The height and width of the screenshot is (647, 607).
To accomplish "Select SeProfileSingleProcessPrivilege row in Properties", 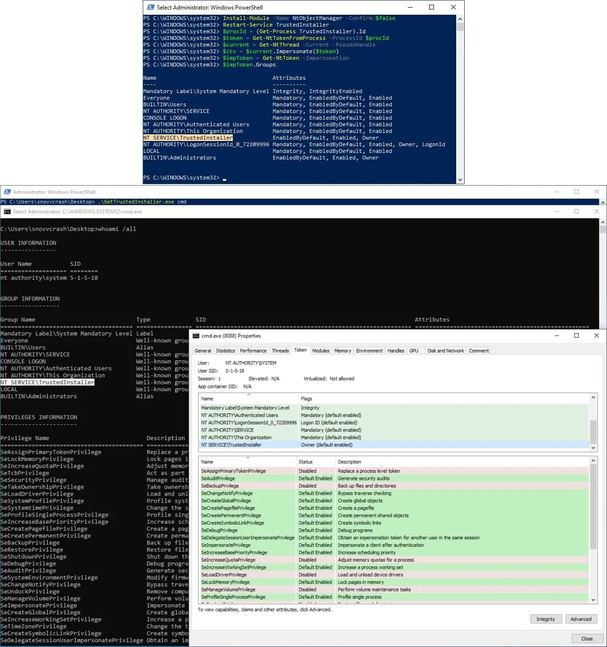I will [x=394, y=597].
